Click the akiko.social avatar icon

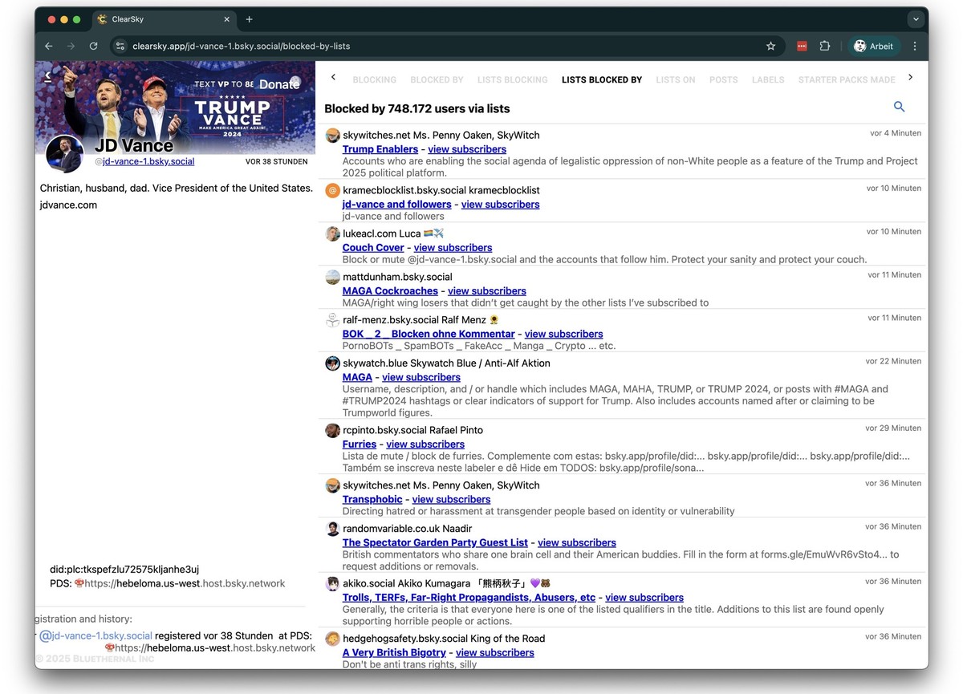point(333,583)
